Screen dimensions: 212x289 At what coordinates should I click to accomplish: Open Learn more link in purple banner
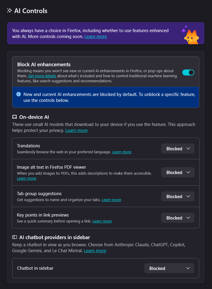[x=96, y=37]
